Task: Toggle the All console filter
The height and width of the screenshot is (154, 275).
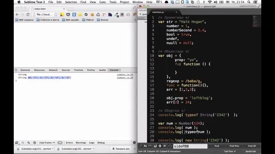Action: 60,142
